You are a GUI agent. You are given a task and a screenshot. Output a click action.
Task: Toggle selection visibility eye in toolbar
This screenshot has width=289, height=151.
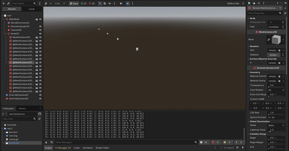point(109,3)
